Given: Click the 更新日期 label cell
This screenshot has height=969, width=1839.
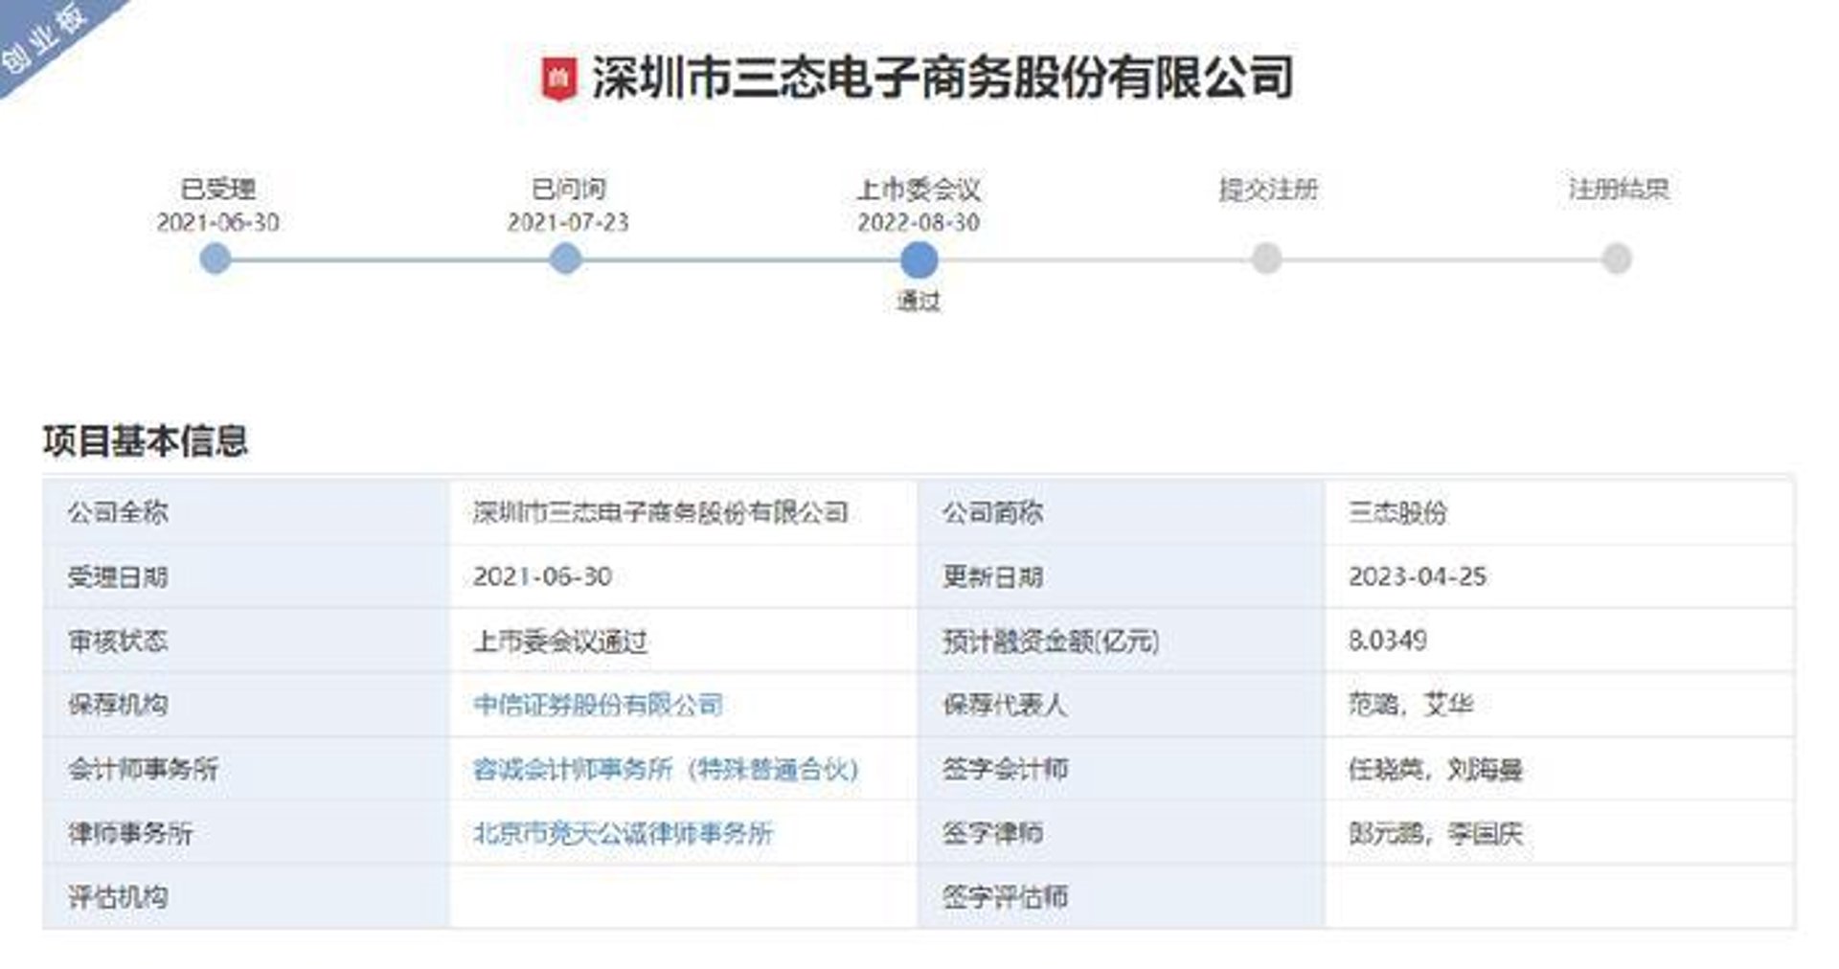Looking at the screenshot, I should pos(1122,576).
